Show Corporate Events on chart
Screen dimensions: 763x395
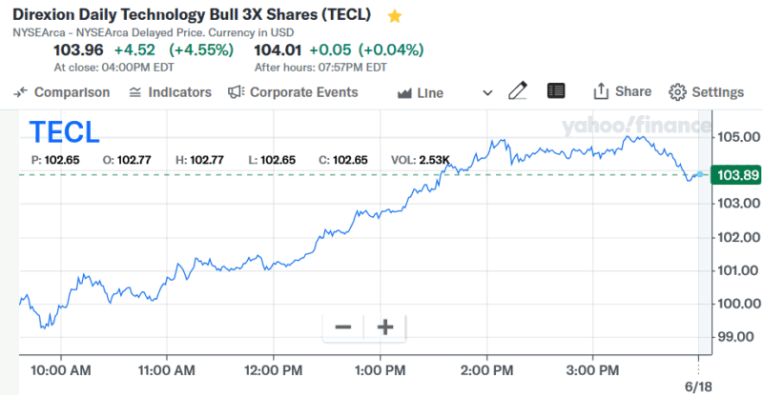tap(294, 92)
